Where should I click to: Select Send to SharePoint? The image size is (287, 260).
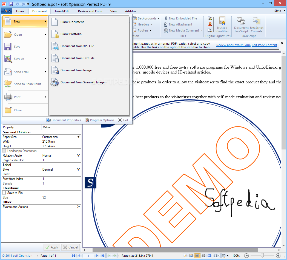[25, 84]
